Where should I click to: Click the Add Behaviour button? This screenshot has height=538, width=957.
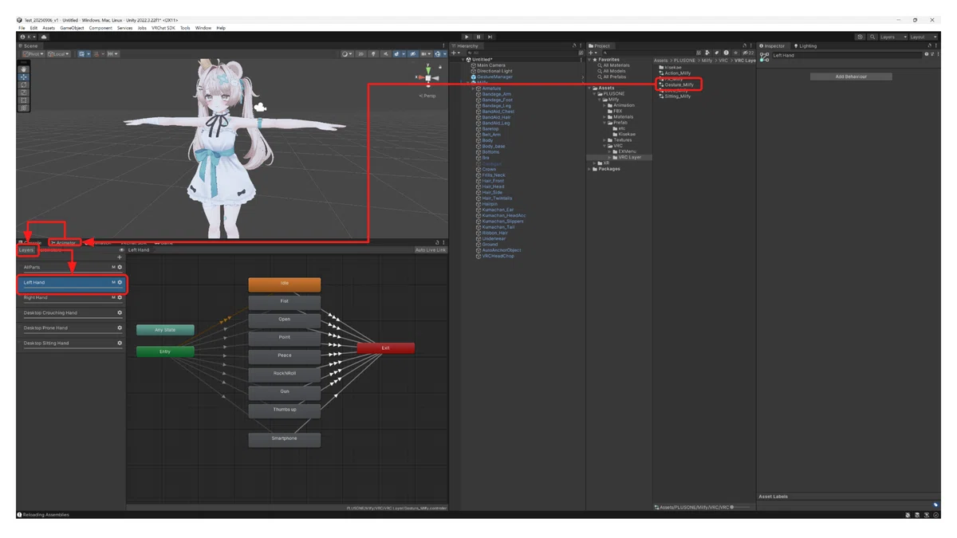(851, 77)
